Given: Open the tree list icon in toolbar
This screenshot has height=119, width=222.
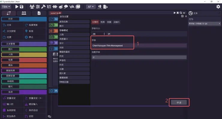Looking at the screenshot, I should click(49, 7).
